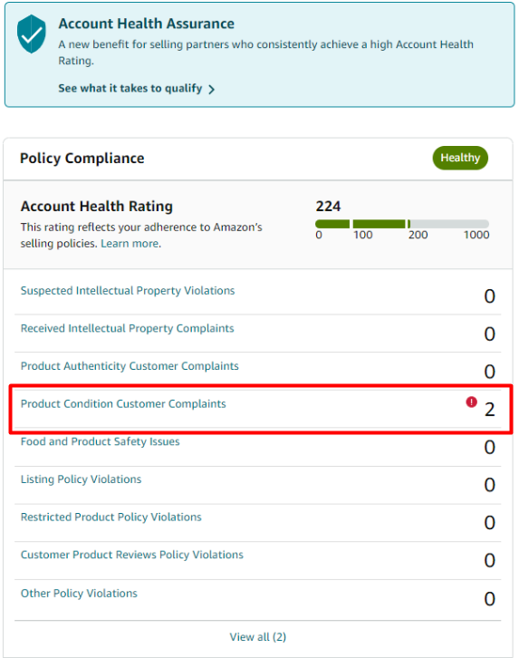Open Listing Policy Violations
This screenshot has height=658, width=519.
81,479
